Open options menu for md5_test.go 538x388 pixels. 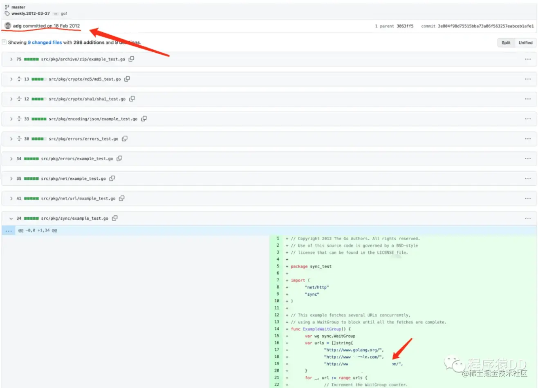(x=528, y=79)
